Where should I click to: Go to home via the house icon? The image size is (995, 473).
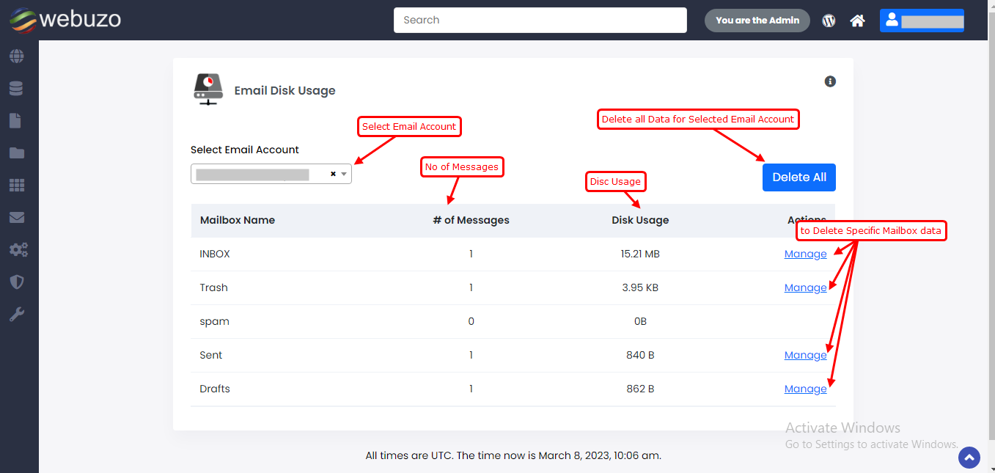point(857,21)
